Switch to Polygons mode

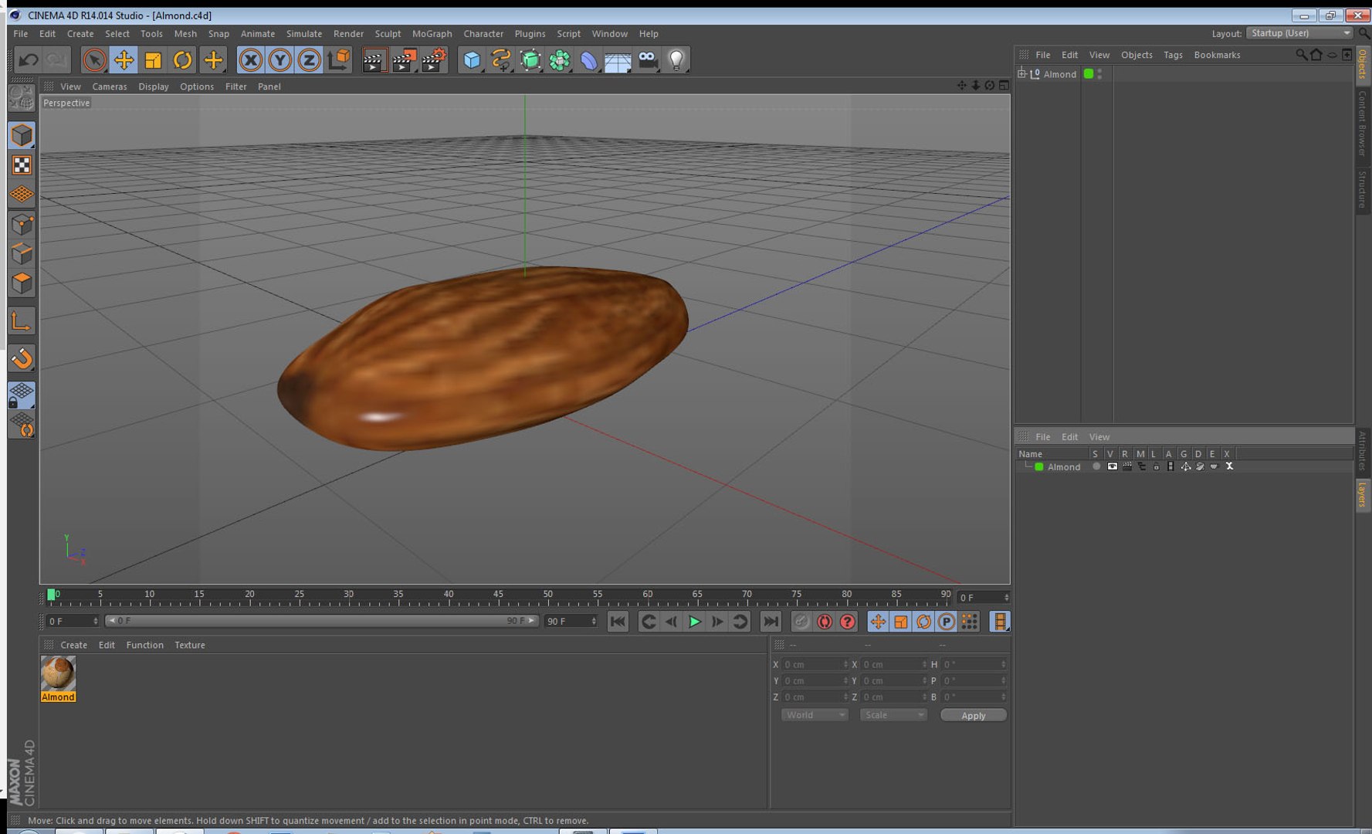(x=22, y=283)
